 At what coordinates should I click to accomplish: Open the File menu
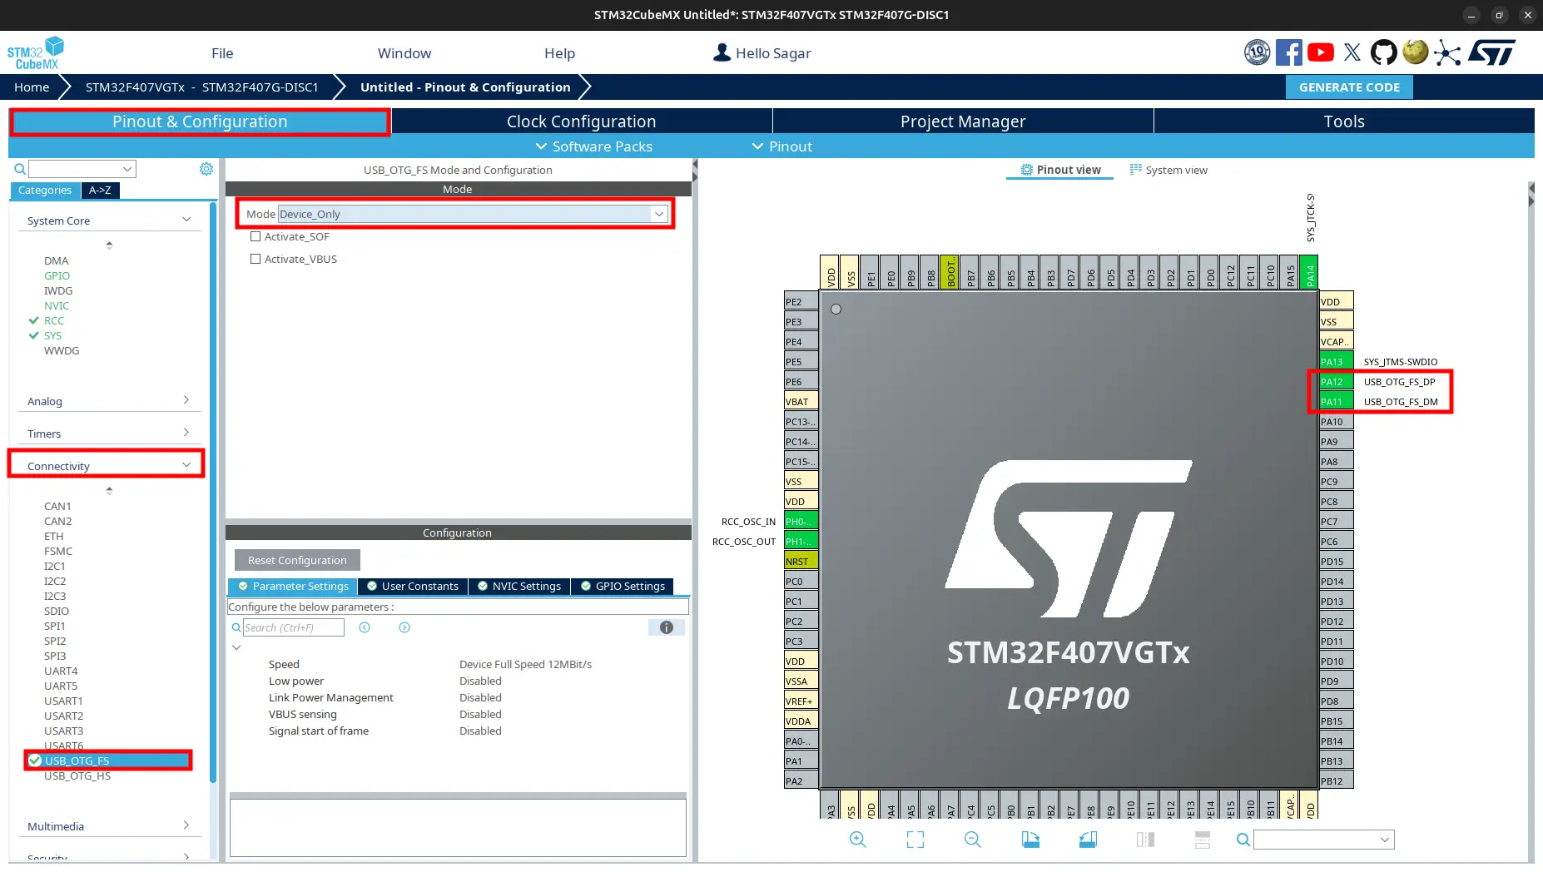pos(222,53)
